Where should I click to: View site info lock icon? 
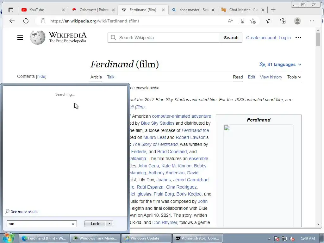(x=43, y=21)
